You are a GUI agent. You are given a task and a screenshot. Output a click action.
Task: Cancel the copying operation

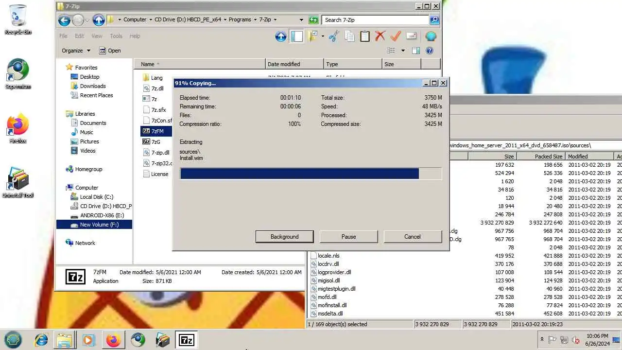click(x=412, y=237)
